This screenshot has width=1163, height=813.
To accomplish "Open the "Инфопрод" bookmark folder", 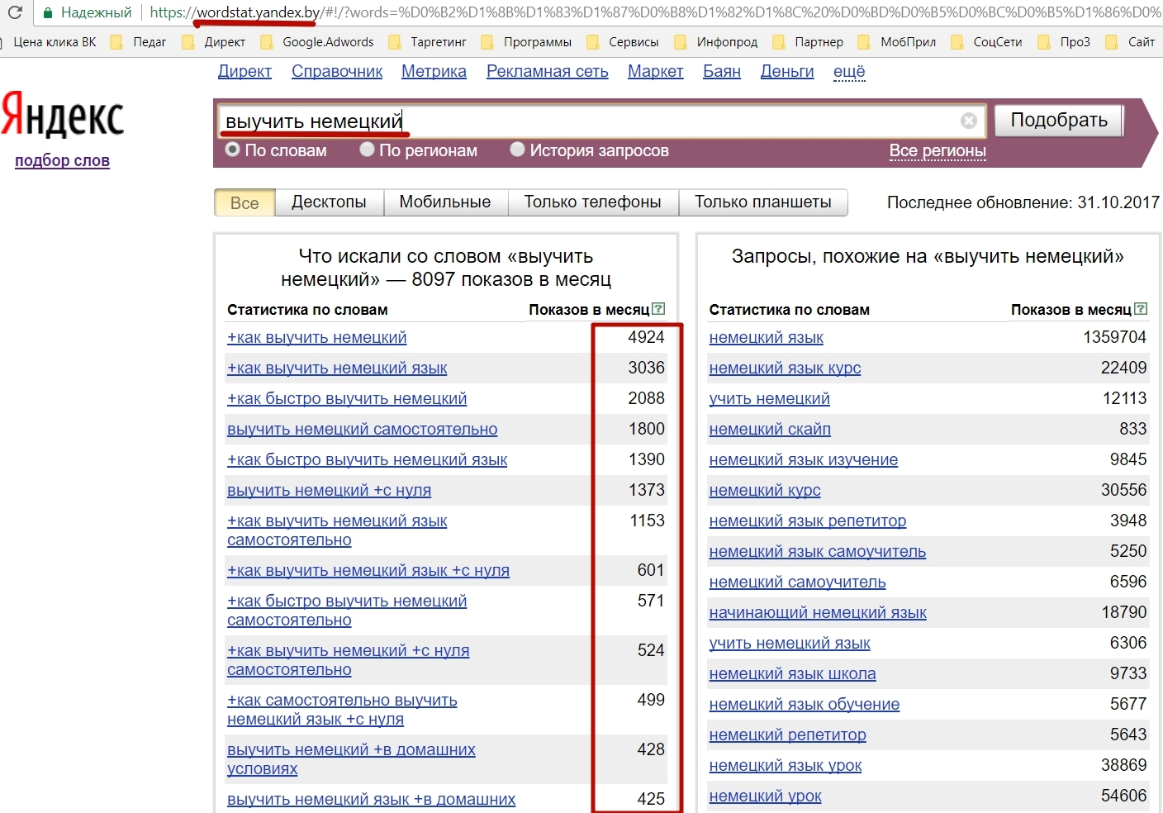I will 716,41.
